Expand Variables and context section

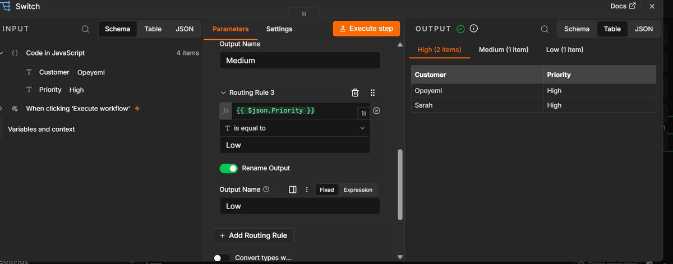pos(41,129)
